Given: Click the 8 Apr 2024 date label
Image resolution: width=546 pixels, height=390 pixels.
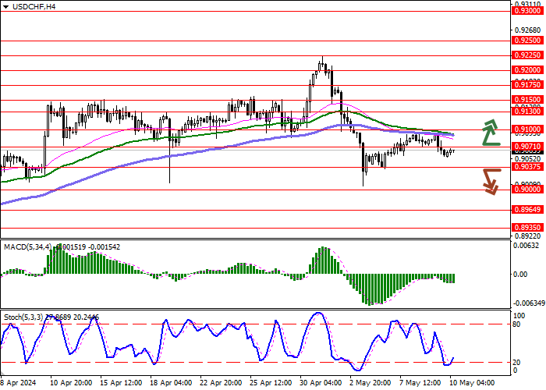Looking at the screenshot, I should coord(19,383).
